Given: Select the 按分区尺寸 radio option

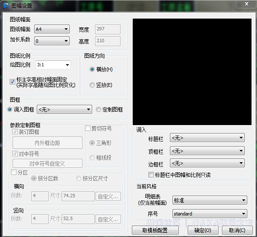Looking at the screenshot, I should (x=79, y=178).
